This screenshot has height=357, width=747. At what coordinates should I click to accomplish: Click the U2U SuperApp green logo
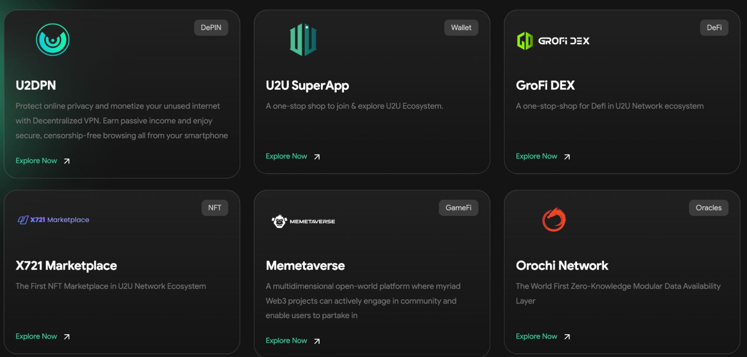pos(303,40)
